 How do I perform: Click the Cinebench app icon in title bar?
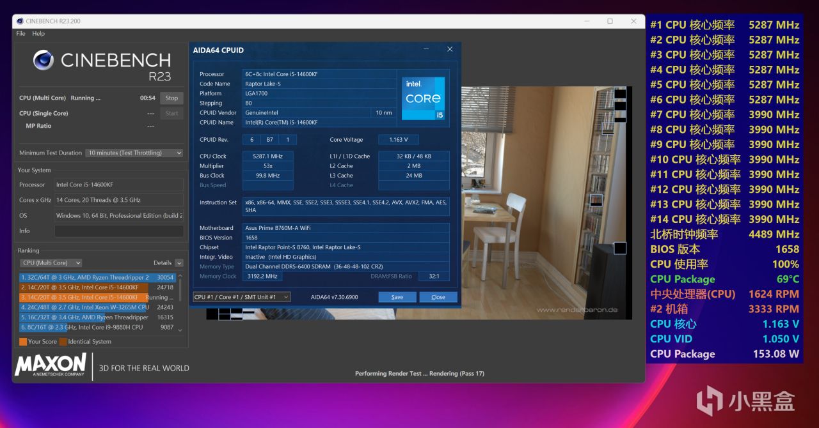(x=20, y=21)
